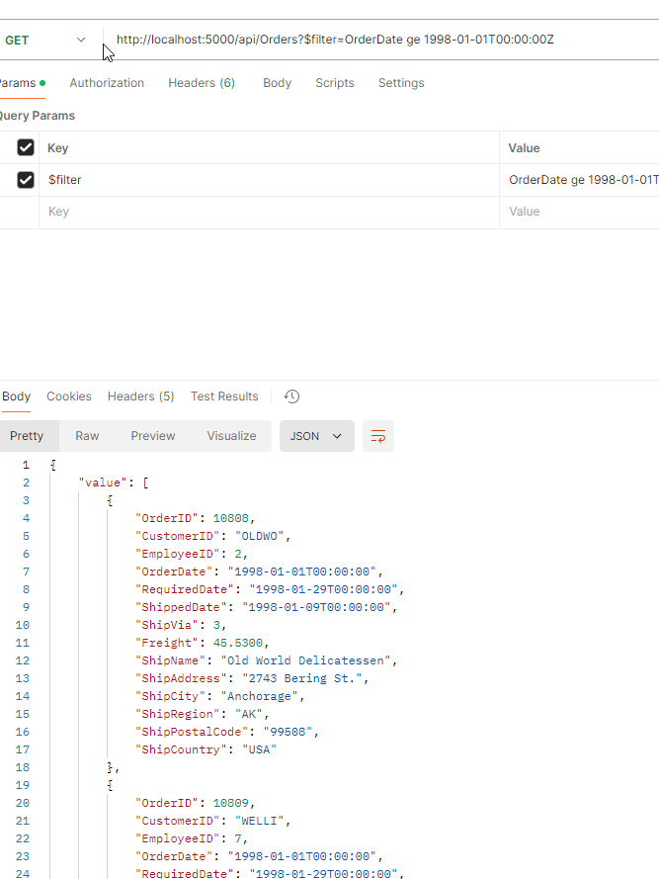Click the Visualize view button
The height and width of the screenshot is (879, 659).
click(x=231, y=436)
